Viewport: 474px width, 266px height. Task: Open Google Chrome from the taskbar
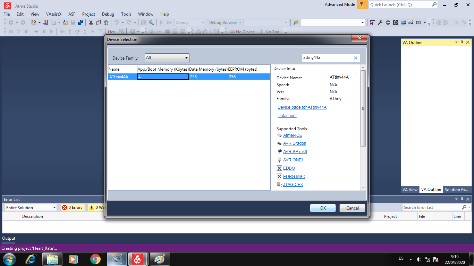coord(95,259)
